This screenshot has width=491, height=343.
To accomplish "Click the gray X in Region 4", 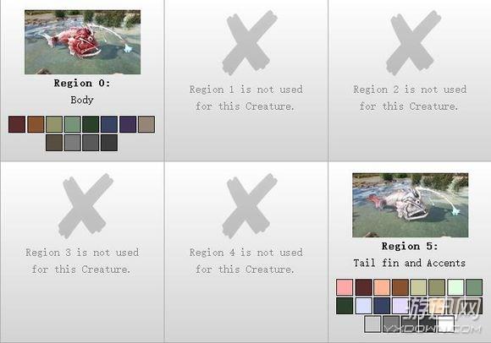I will tap(250, 206).
